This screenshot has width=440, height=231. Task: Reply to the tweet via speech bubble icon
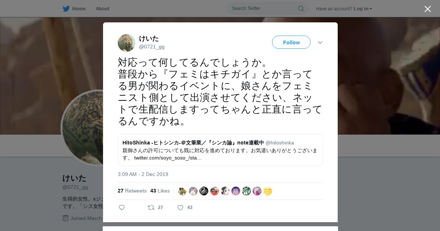click(x=122, y=208)
